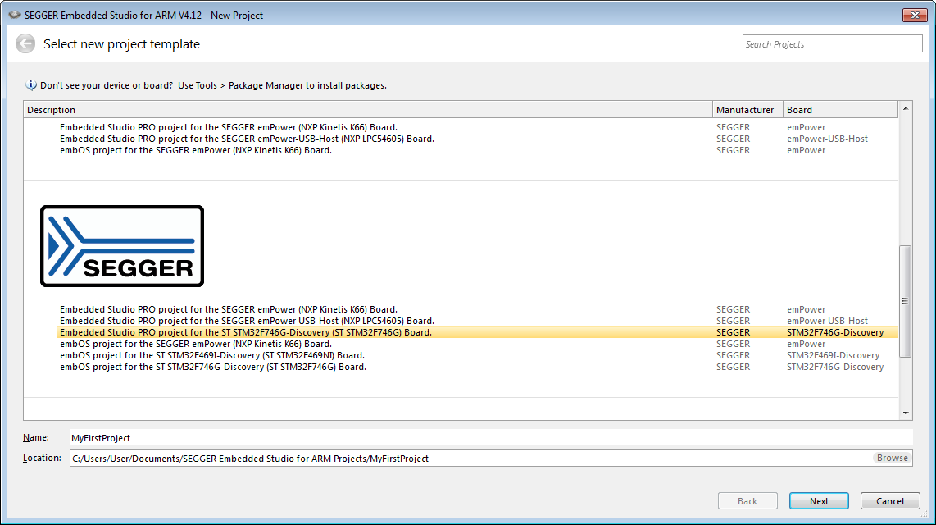This screenshot has height=525, width=936.
Task: Close the New Project dialog window
Action: pos(914,15)
